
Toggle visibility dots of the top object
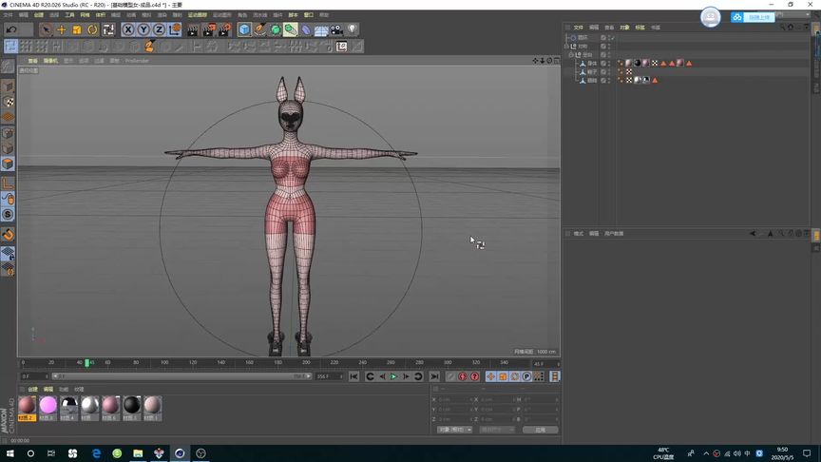tap(611, 38)
